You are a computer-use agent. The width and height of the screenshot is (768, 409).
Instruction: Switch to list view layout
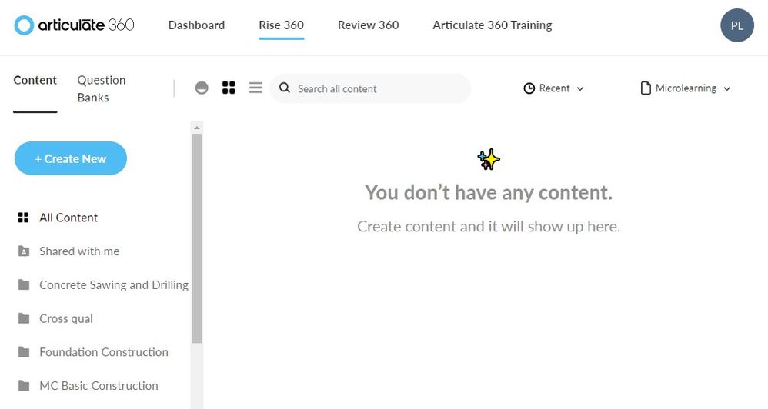click(x=255, y=88)
